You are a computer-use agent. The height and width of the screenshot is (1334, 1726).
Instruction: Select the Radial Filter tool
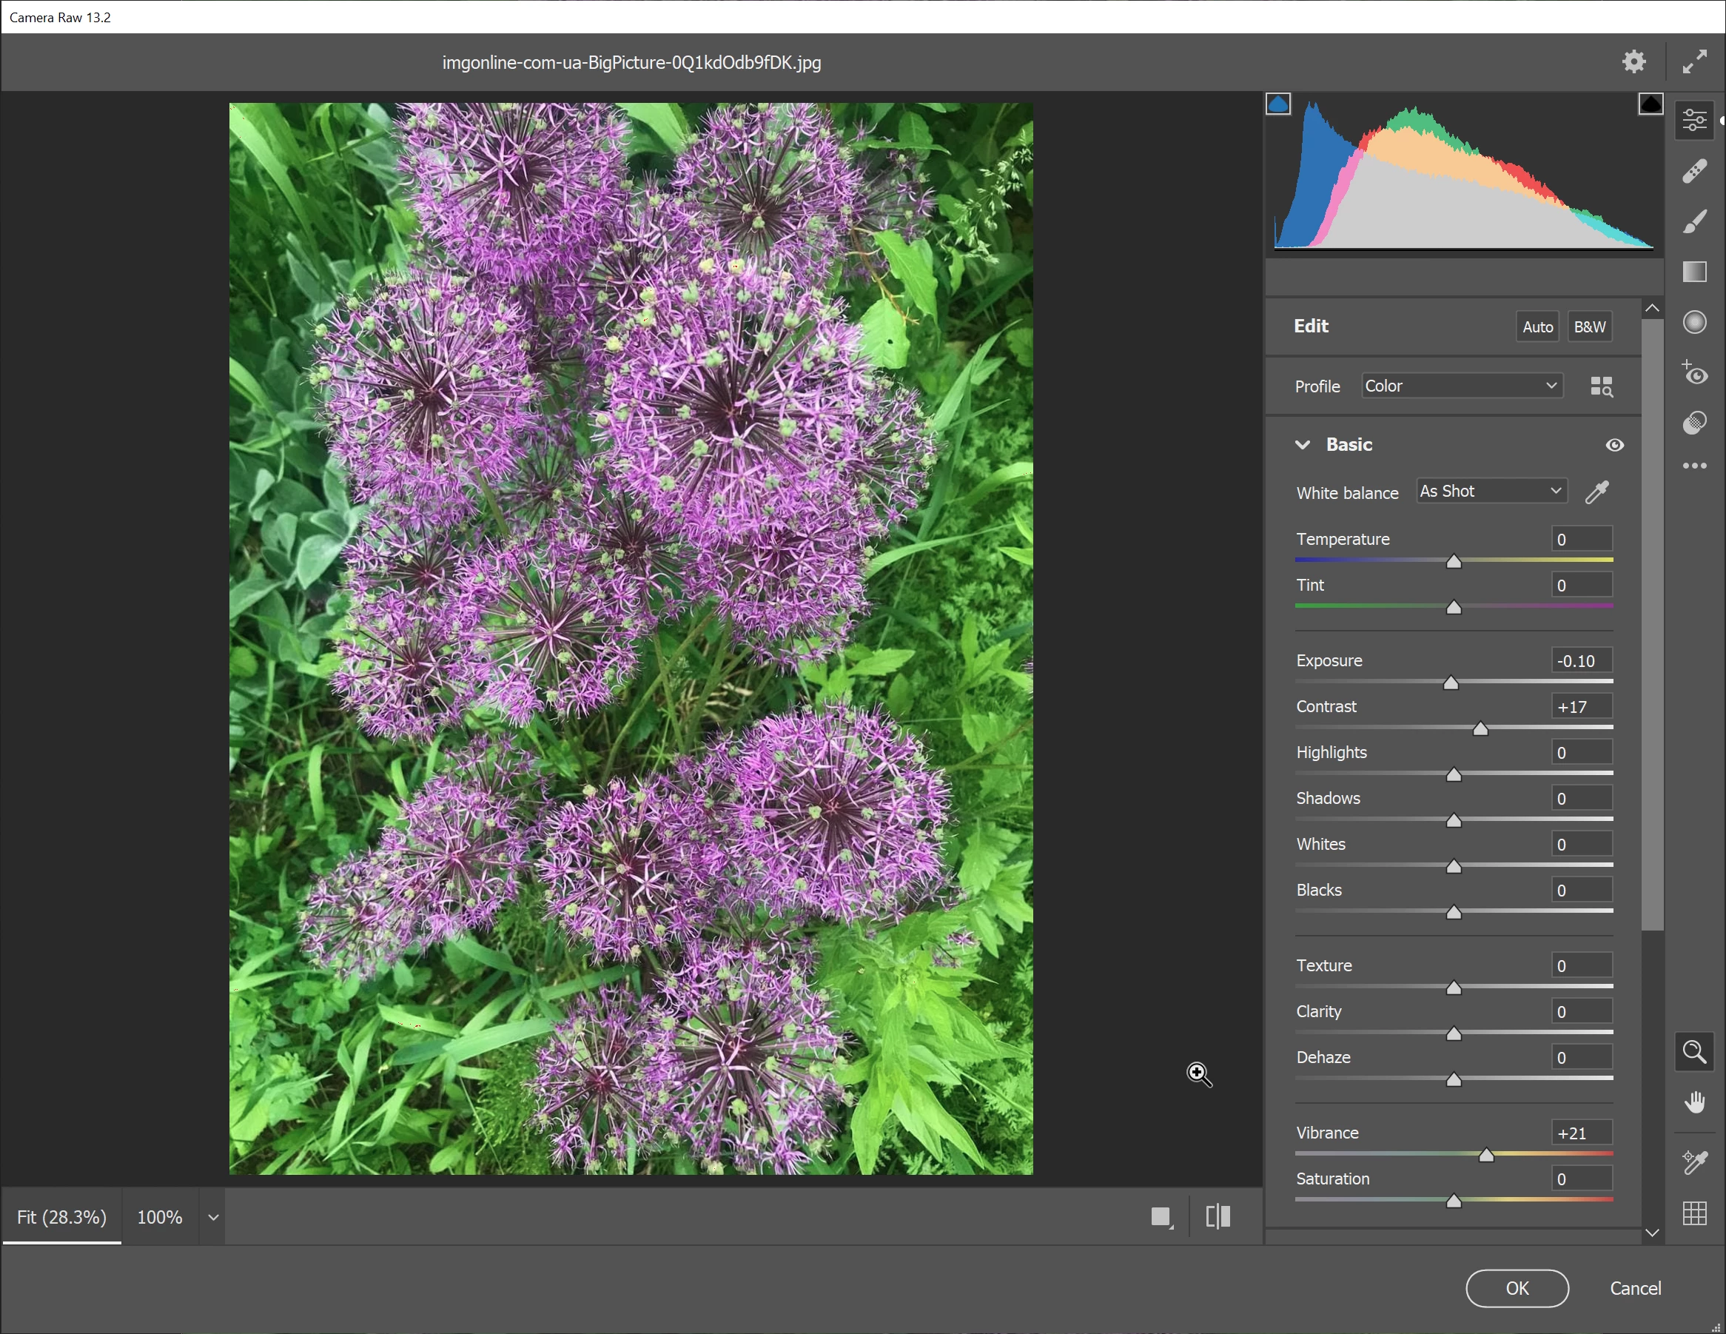pyautogui.click(x=1694, y=323)
